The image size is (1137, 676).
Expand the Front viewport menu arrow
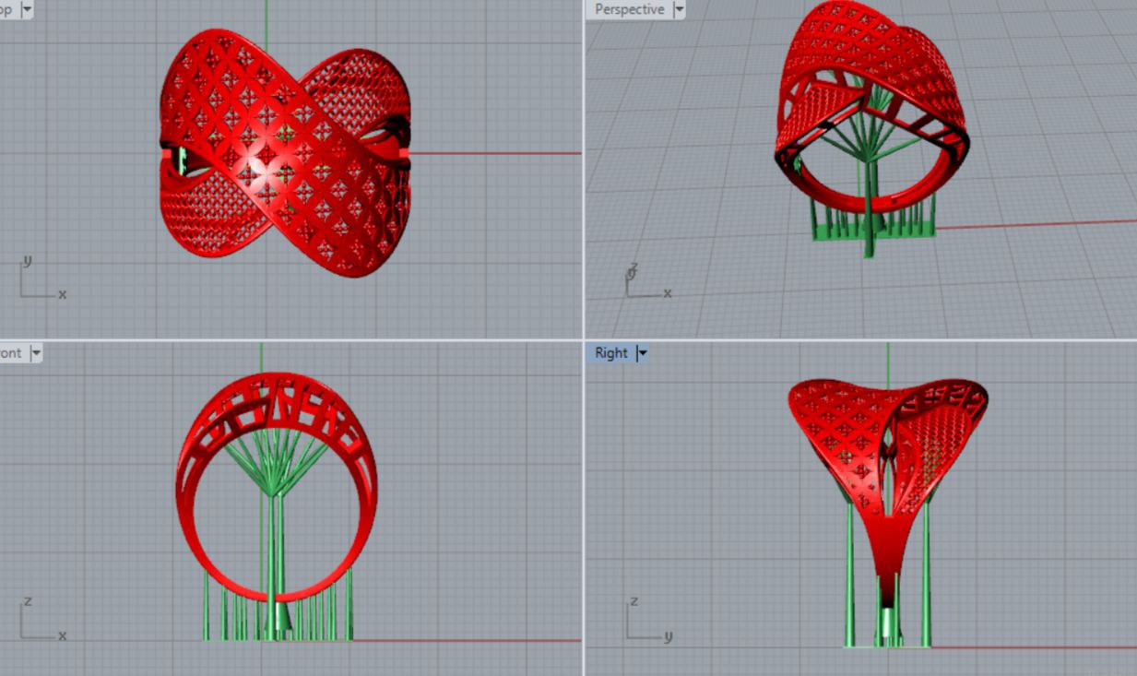[x=36, y=353]
